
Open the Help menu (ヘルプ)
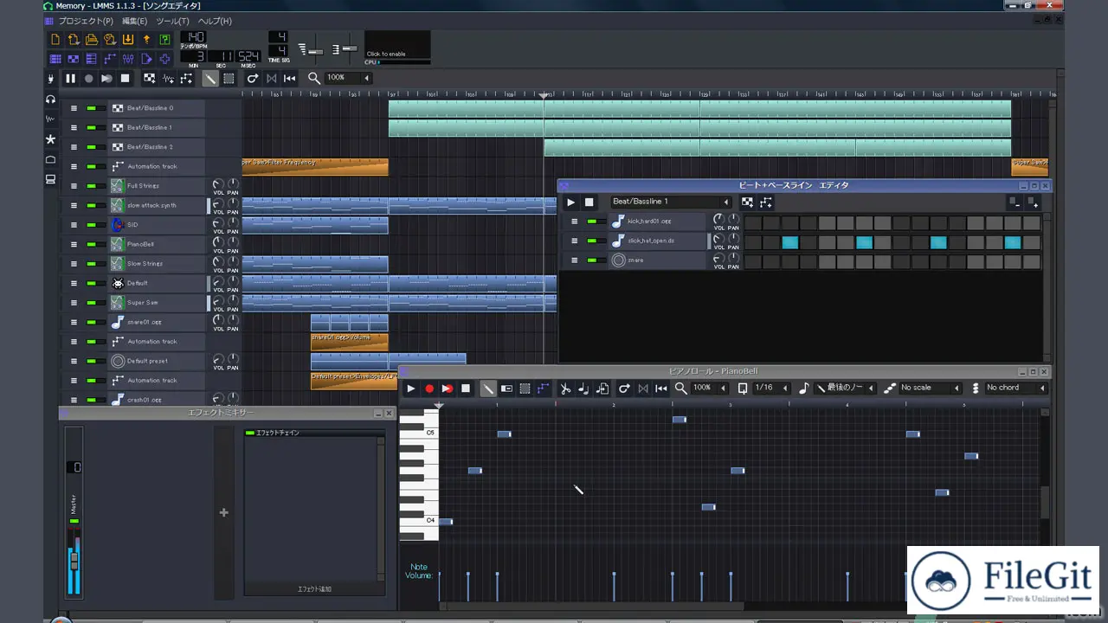point(215,21)
